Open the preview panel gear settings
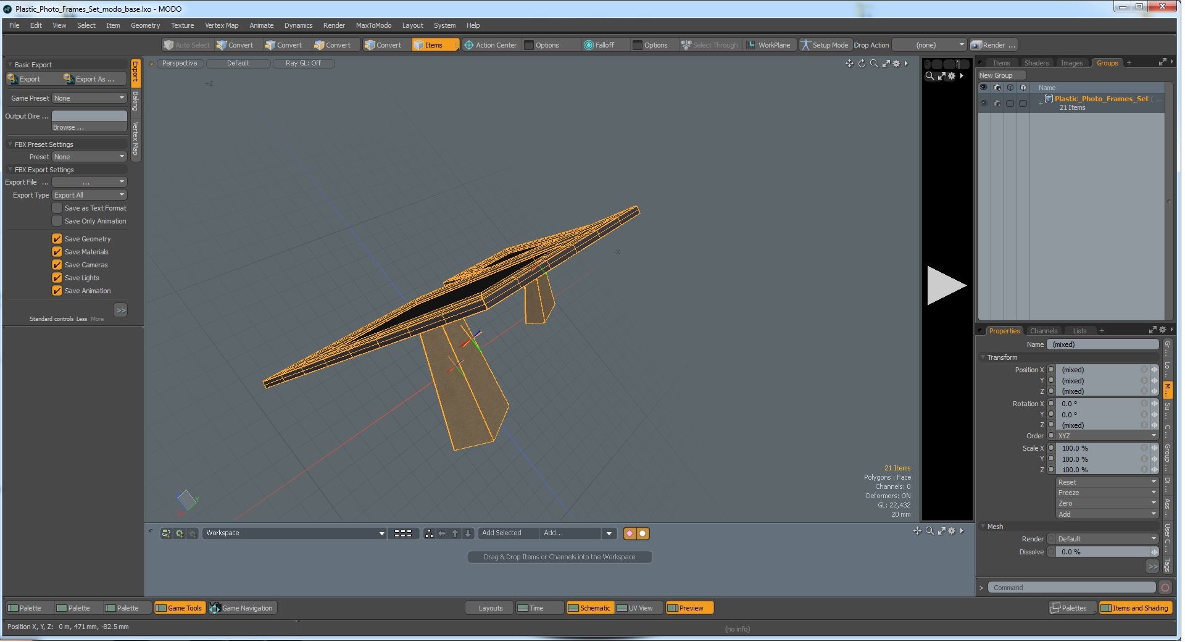 tap(952, 76)
